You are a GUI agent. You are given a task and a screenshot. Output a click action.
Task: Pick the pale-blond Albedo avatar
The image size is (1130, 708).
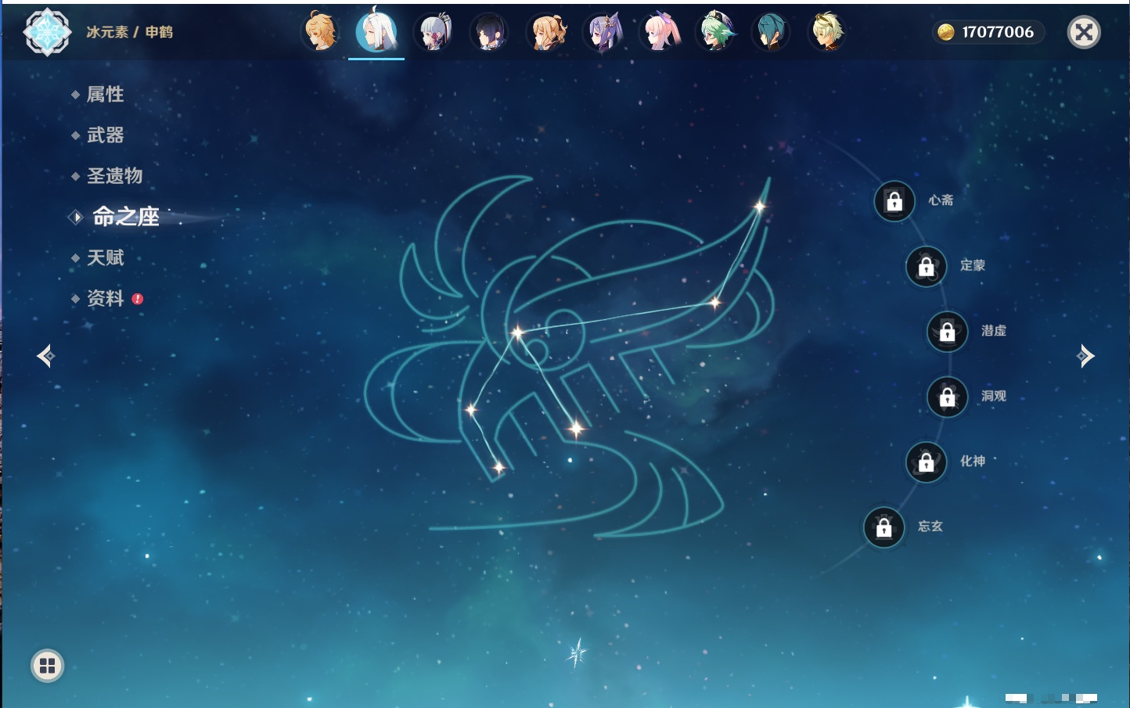click(827, 32)
